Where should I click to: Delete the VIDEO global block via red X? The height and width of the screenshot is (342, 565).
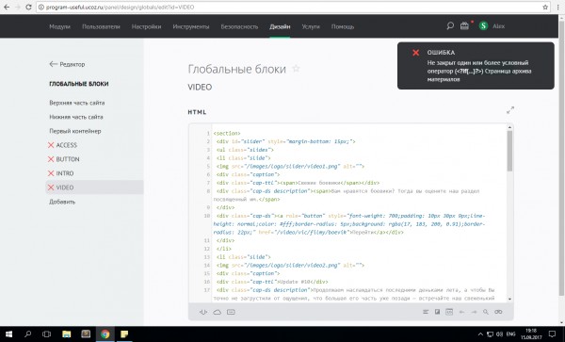pyautogui.click(x=51, y=187)
